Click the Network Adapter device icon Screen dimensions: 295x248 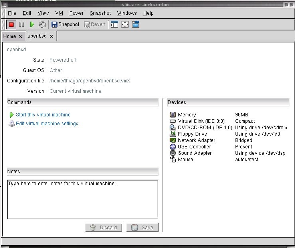[x=173, y=140]
